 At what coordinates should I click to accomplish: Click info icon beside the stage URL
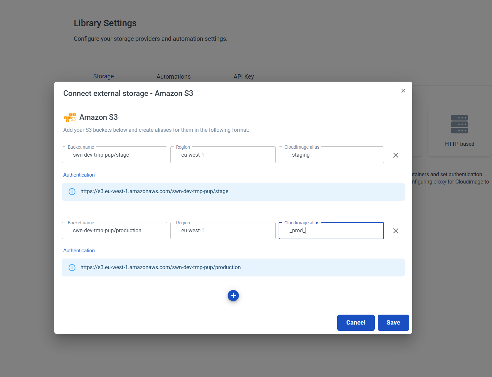[x=72, y=192]
